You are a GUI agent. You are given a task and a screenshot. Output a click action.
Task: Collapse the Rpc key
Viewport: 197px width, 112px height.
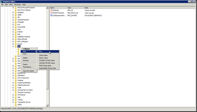pyautogui.click(x=13, y=46)
